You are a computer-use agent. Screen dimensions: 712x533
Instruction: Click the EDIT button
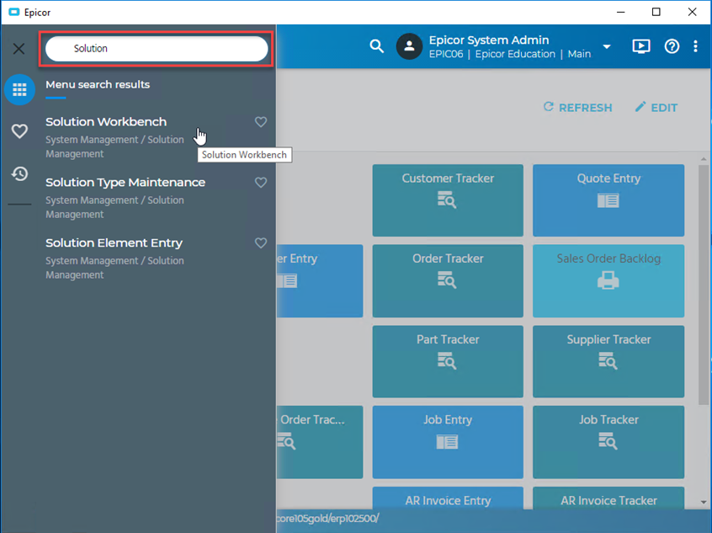(x=656, y=108)
